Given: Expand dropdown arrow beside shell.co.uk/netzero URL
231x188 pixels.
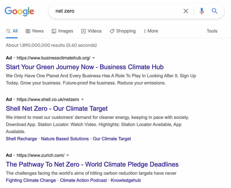Looking at the screenshot, I should coord(83,99).
